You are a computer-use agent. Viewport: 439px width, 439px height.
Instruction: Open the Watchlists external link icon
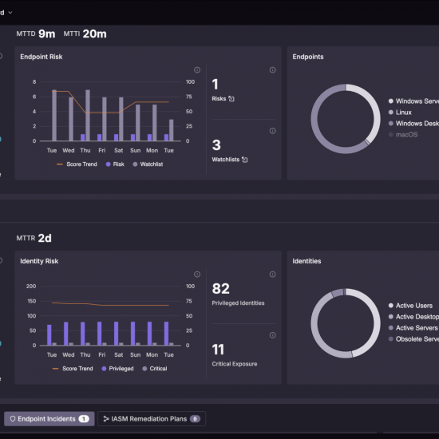pyautogui.click(x=245, y=160)
